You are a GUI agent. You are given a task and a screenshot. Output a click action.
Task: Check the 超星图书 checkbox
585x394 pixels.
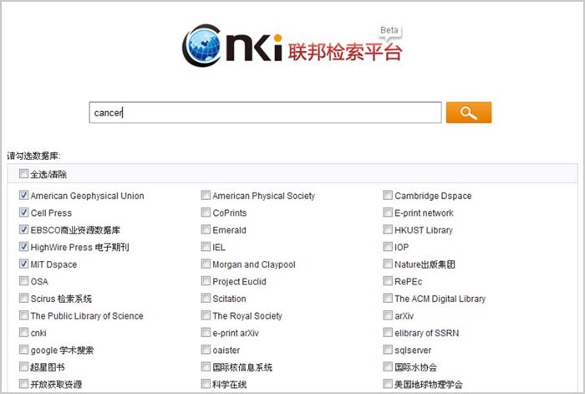point(23,366)
